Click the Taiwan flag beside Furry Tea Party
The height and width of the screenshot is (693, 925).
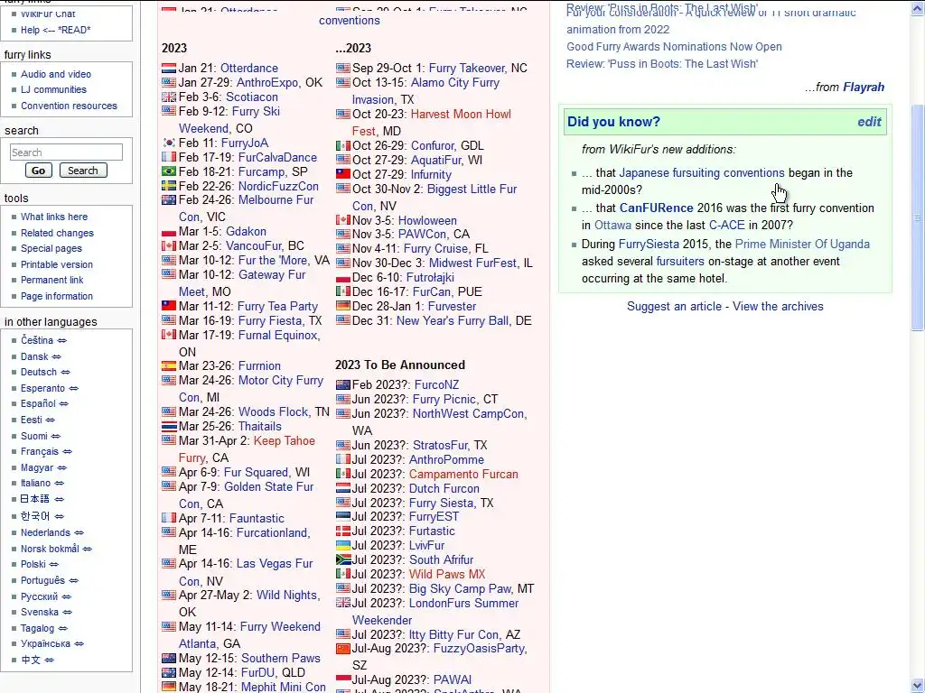pos(169,307)
